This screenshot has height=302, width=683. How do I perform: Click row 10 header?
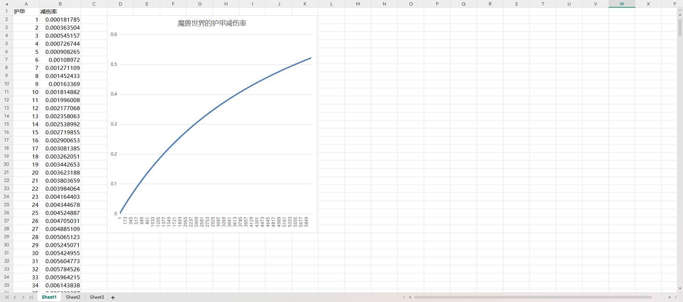point(7,84)
